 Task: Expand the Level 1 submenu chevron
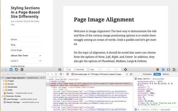tap(40, 61)
